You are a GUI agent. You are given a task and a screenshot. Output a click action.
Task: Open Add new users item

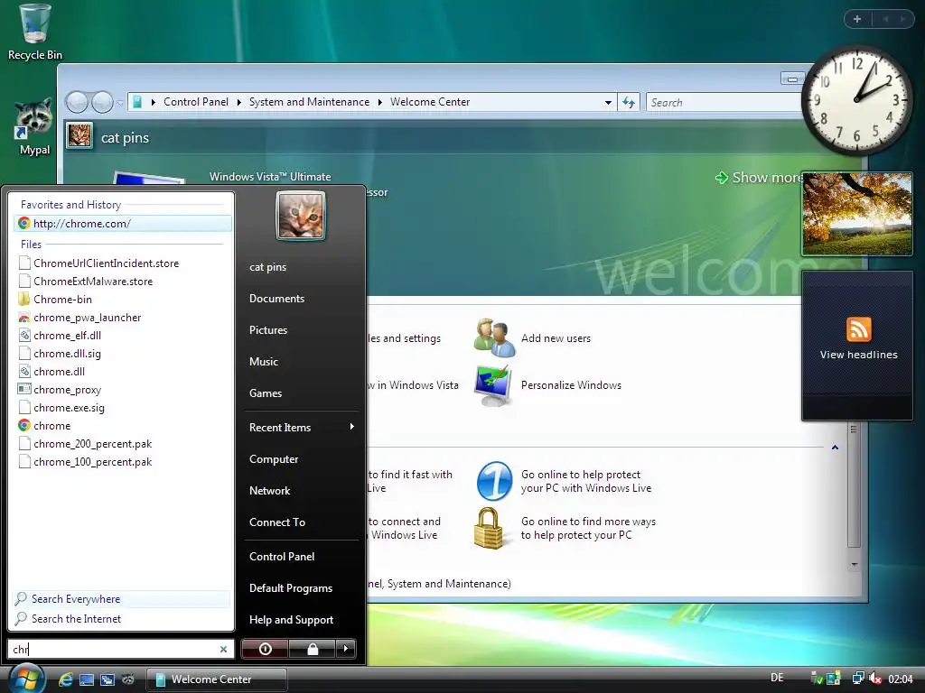pos(532,338)
